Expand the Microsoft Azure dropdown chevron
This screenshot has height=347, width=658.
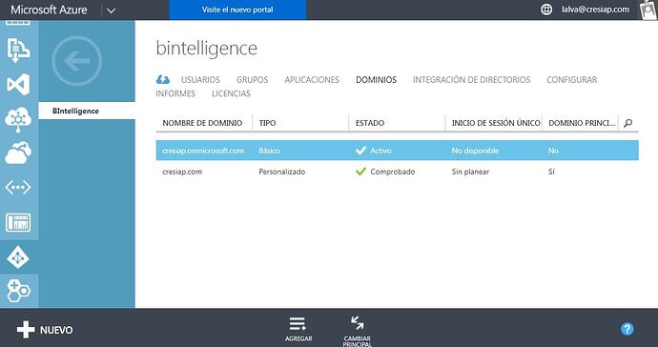click(x=112, y=10)
